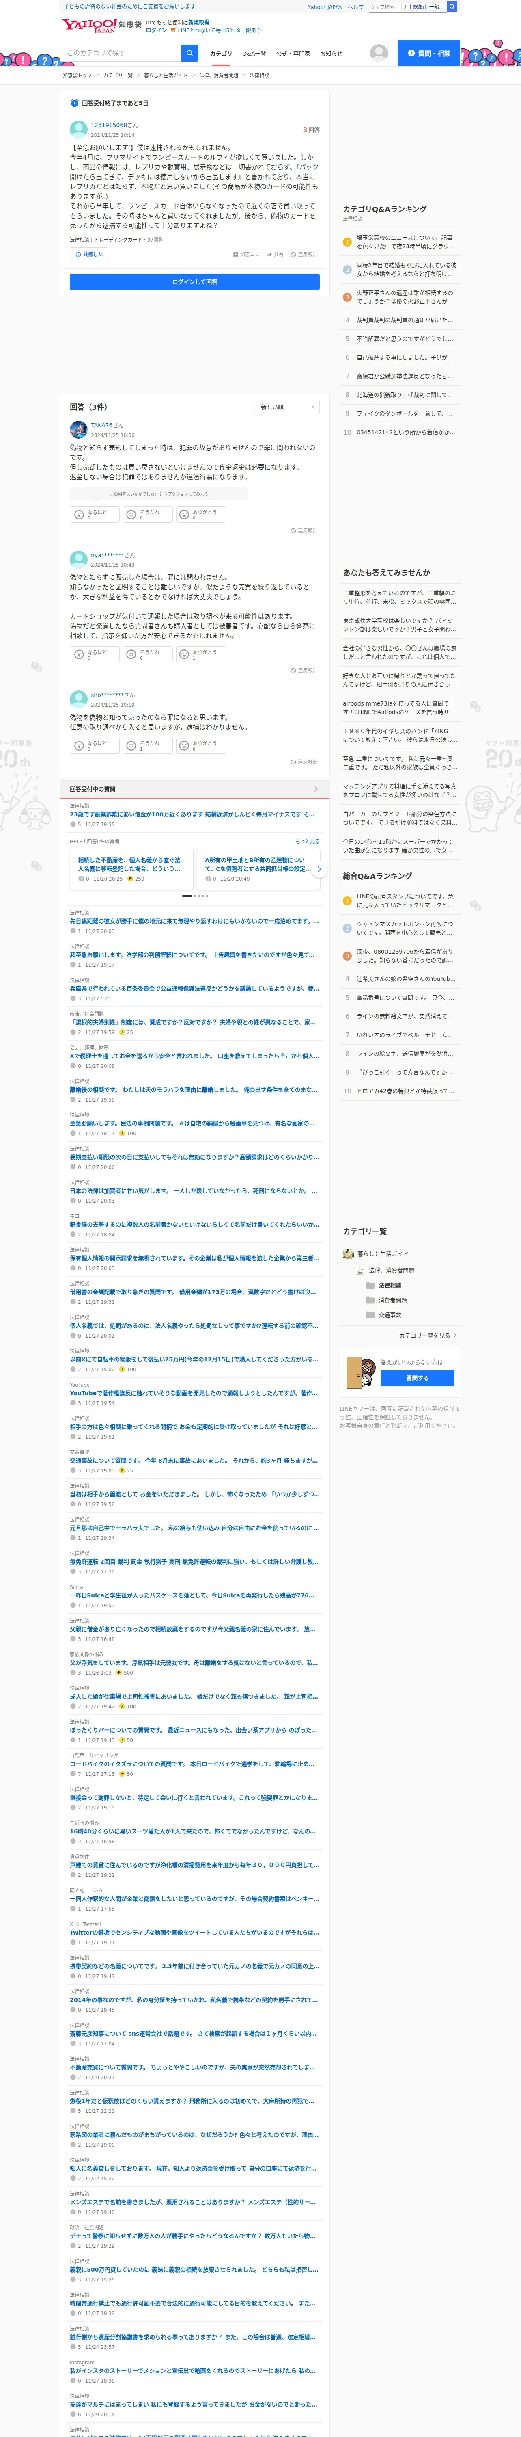This screenshot has height=2437, width=521.
Task: Select the Q&A一覧 tab
Action: pos(254,54)
